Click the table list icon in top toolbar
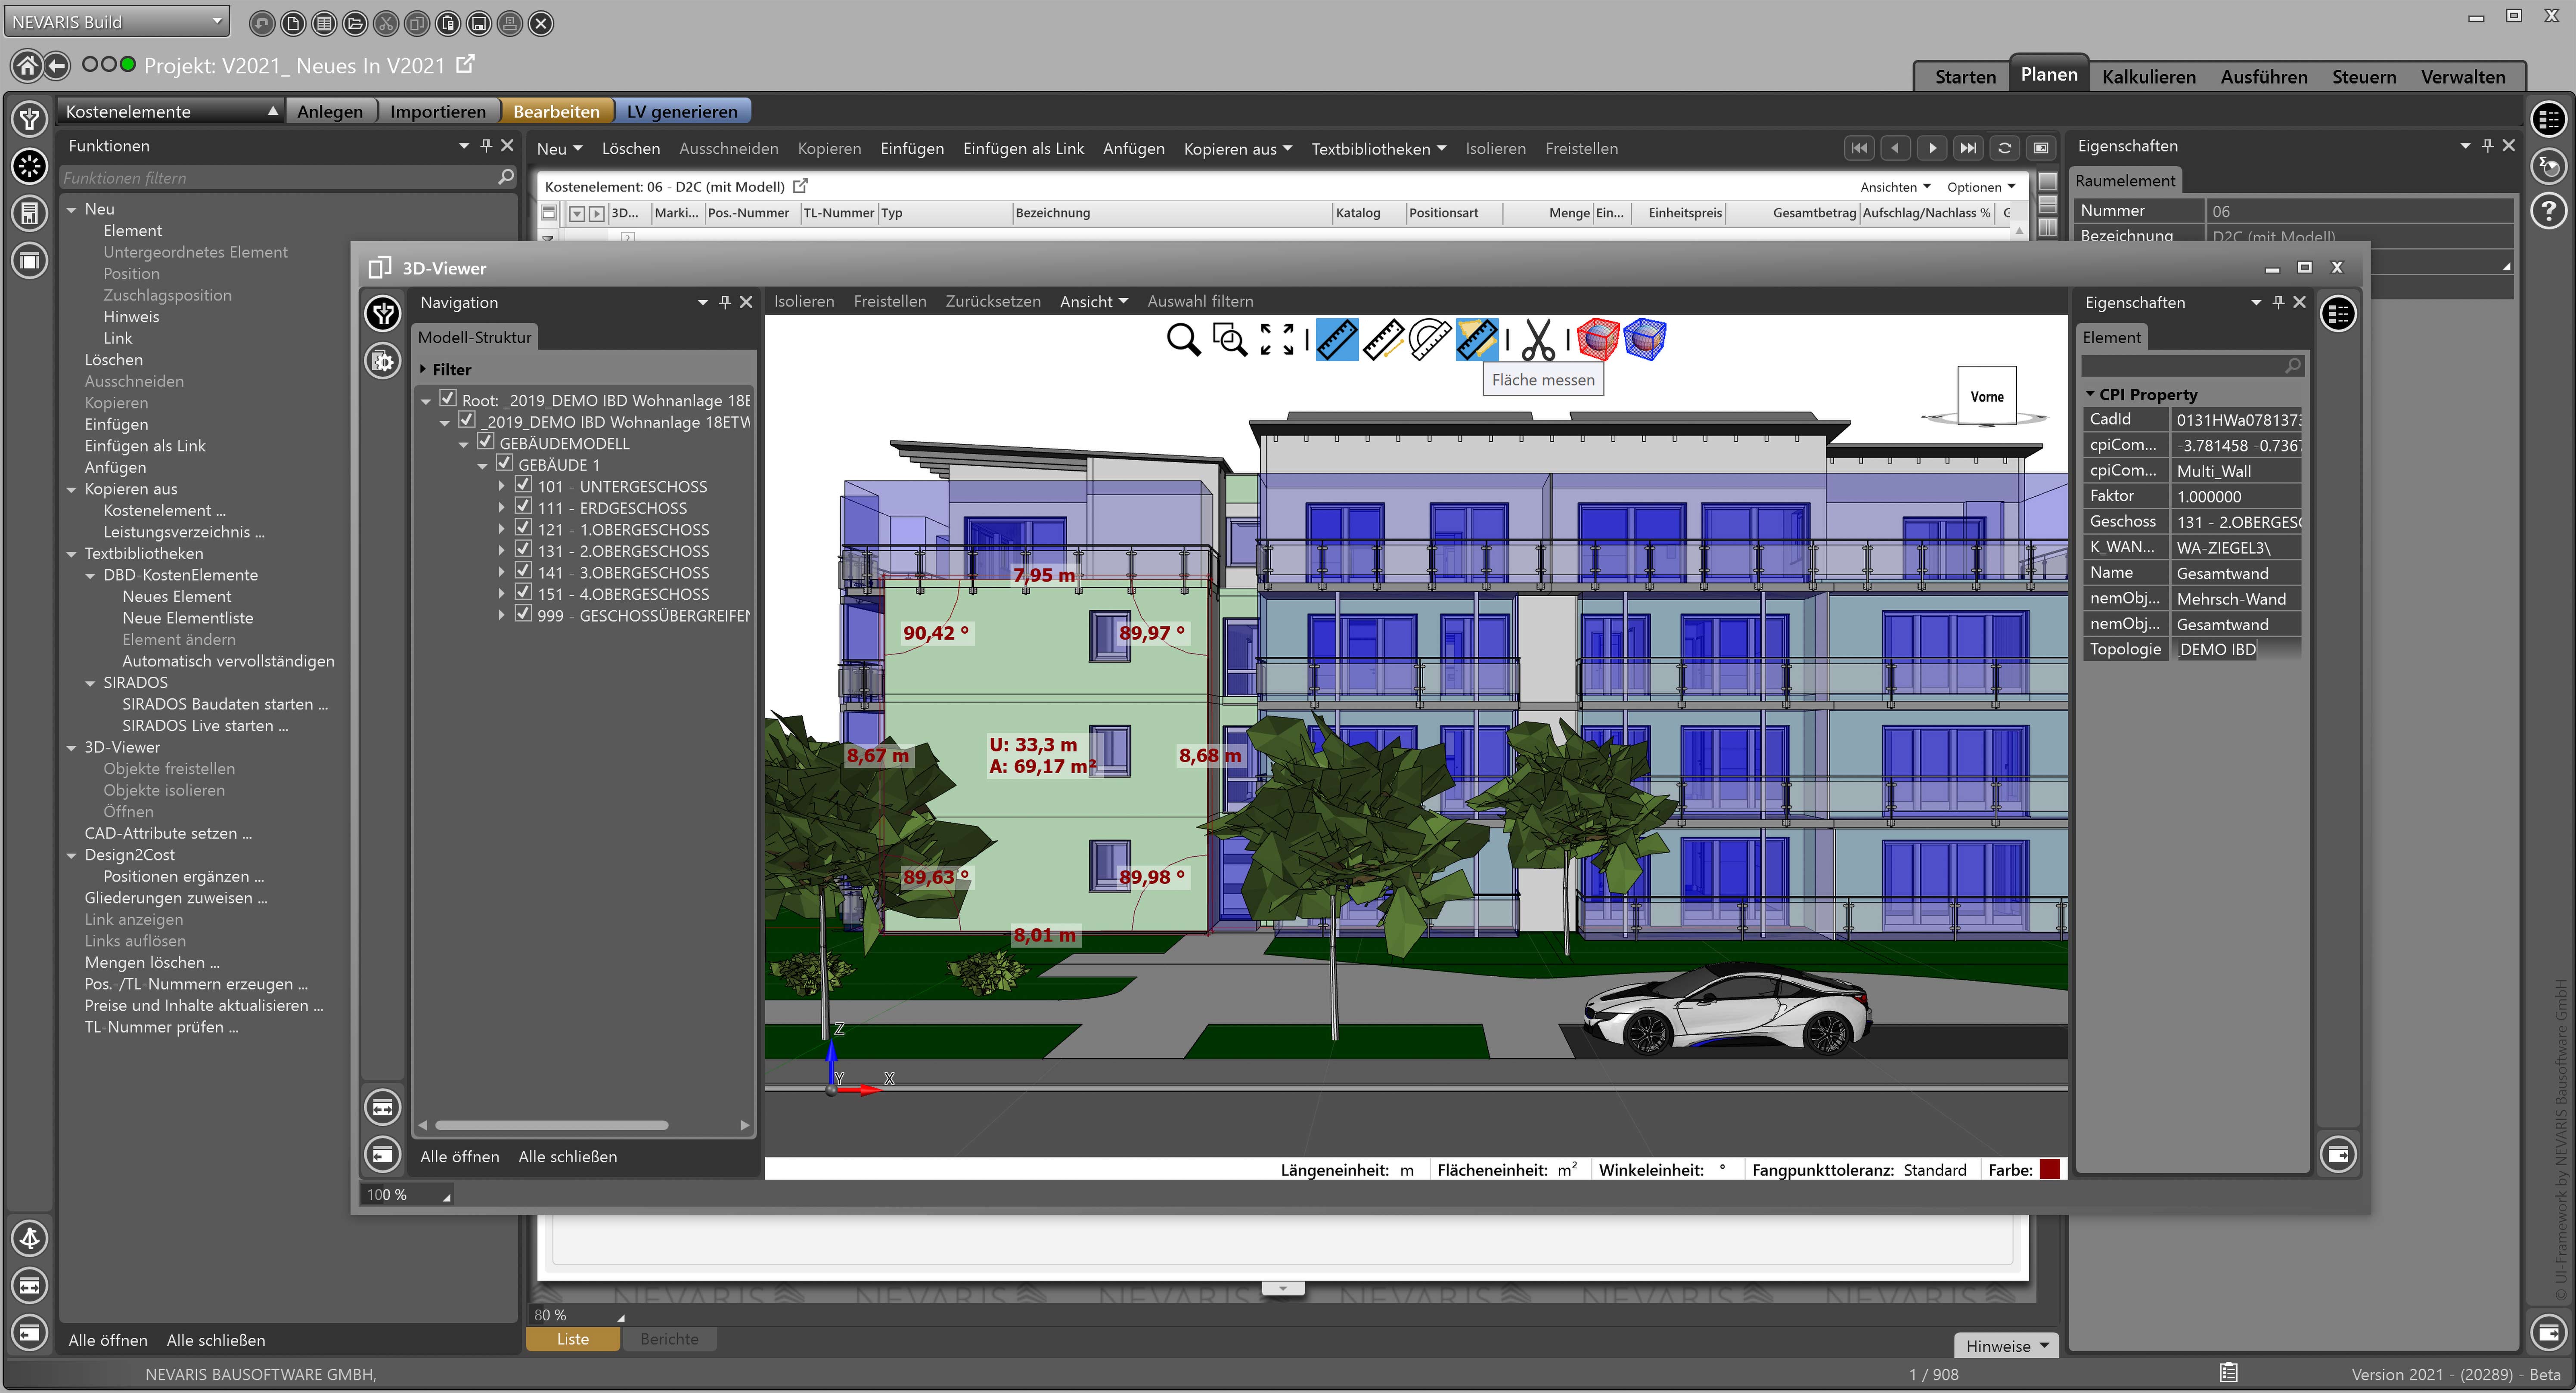 tap(324, 23)
